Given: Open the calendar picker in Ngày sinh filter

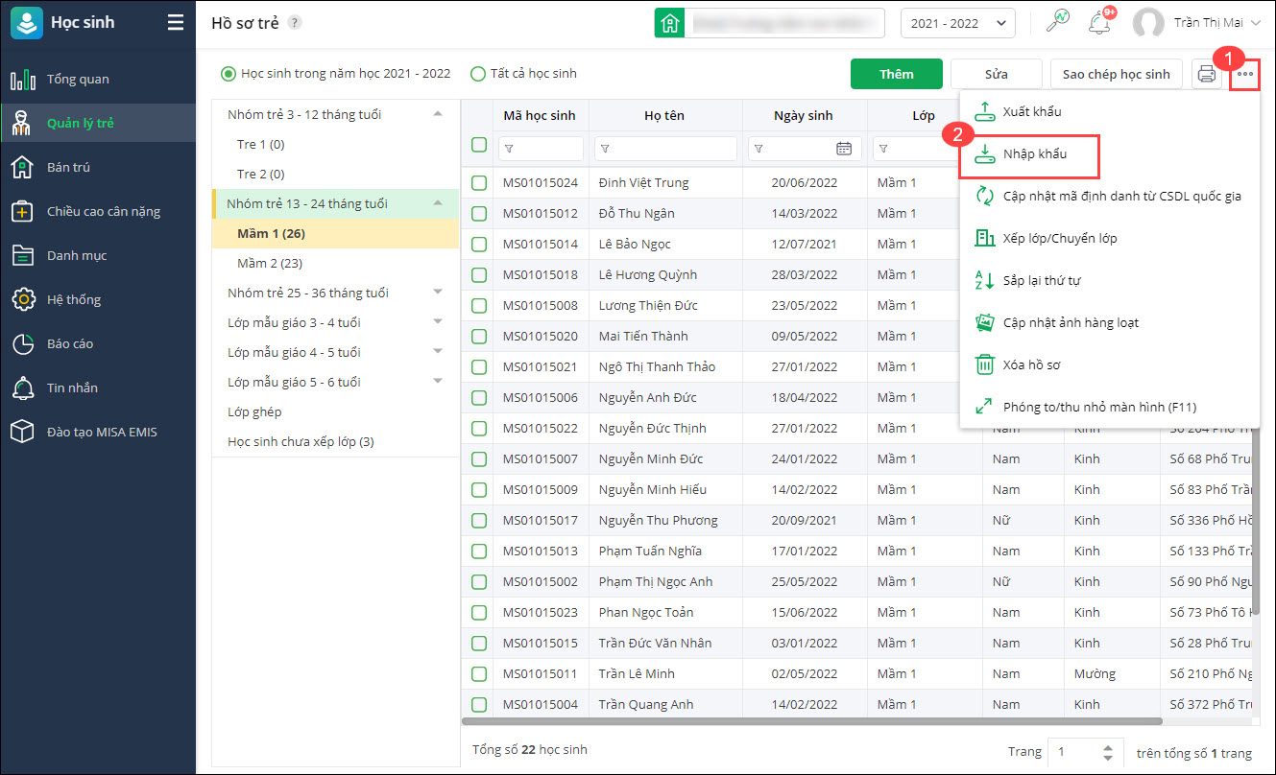Looking at the screenshot, I should pyautogui.click(x=844, y=149).
